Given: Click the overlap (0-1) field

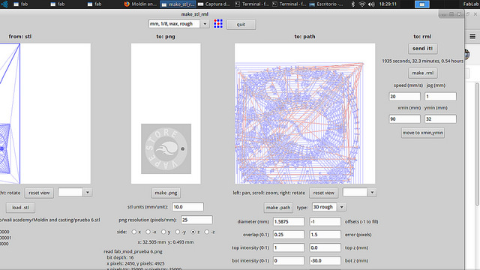Looking at the screenshot, I should coord(289,235).
